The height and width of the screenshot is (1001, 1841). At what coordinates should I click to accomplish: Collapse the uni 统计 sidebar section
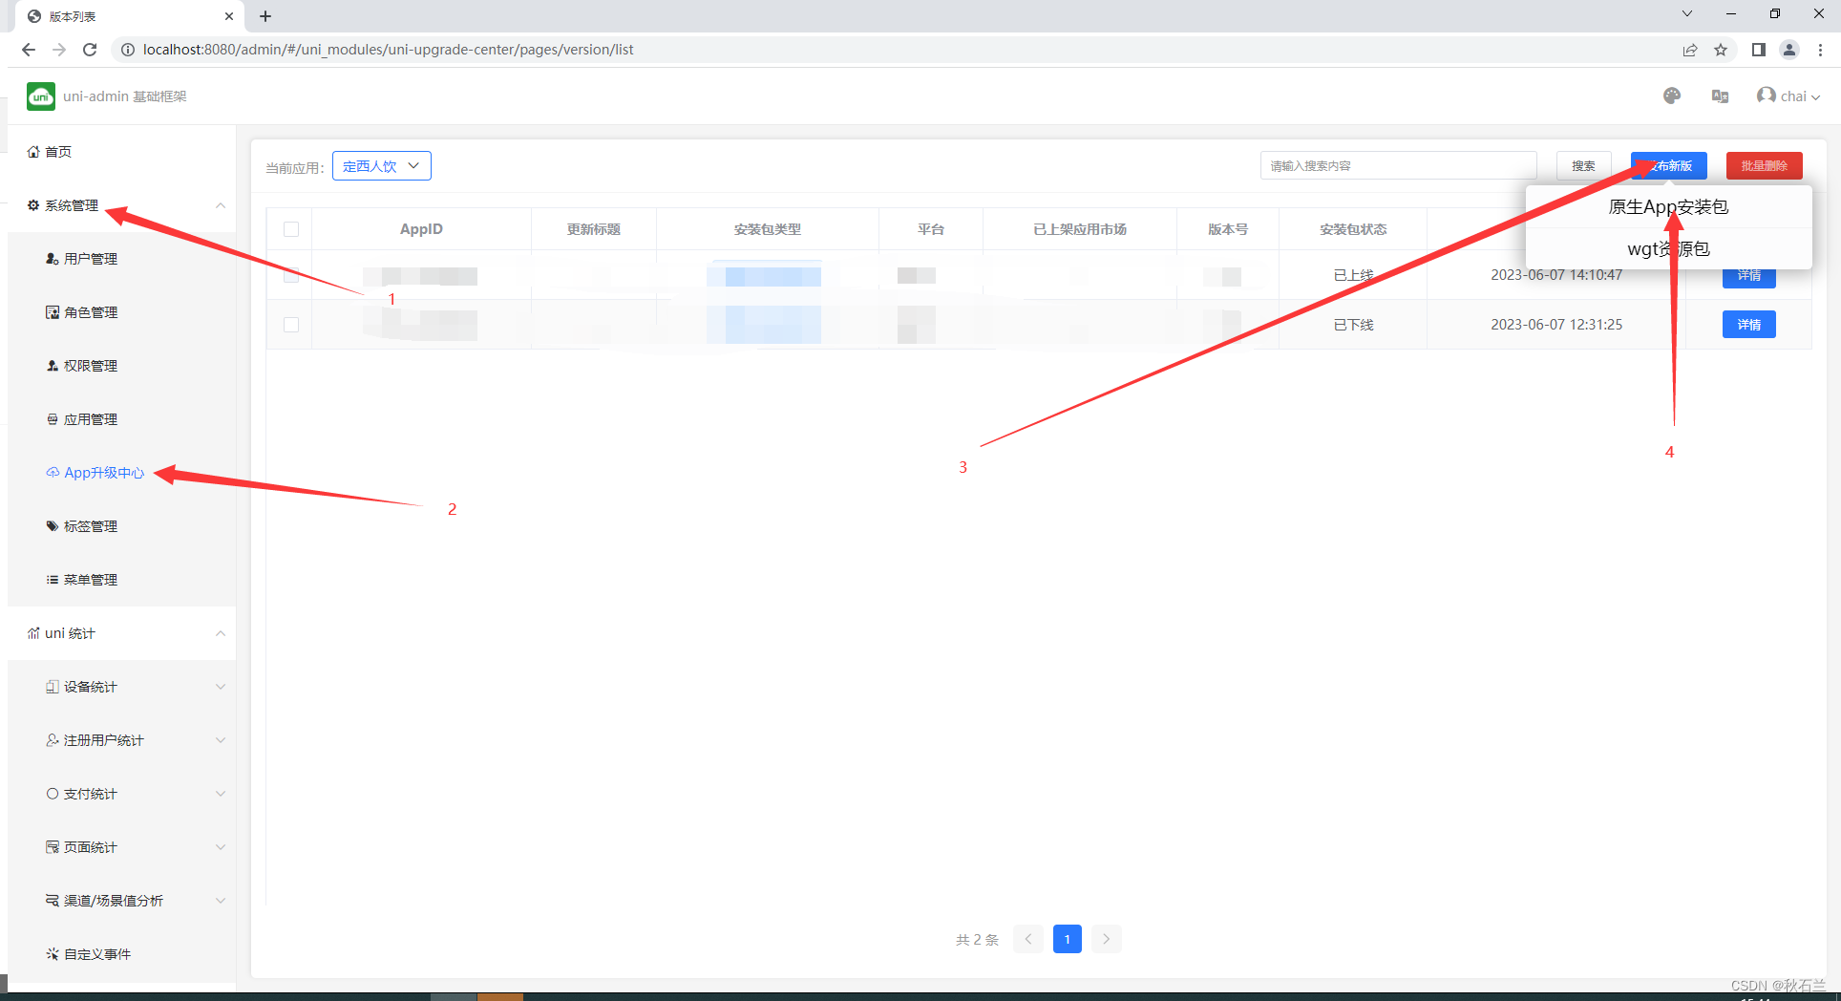(122, 633)
